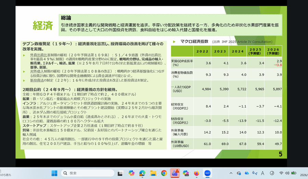Open Microsoft Teams with the alert badge
The image size is (308, 179).
[175, 173]
